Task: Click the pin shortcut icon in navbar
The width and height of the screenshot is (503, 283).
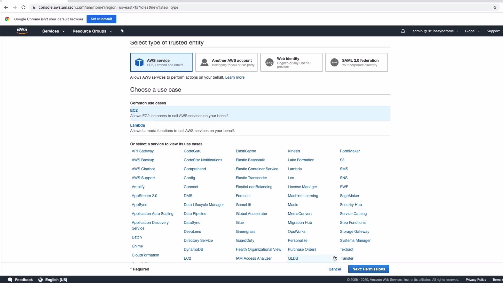Action: 122,31
